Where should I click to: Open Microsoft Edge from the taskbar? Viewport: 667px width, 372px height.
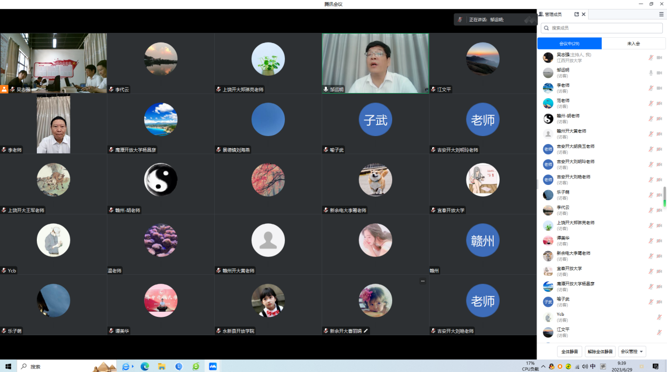click(x=144, y=366)
